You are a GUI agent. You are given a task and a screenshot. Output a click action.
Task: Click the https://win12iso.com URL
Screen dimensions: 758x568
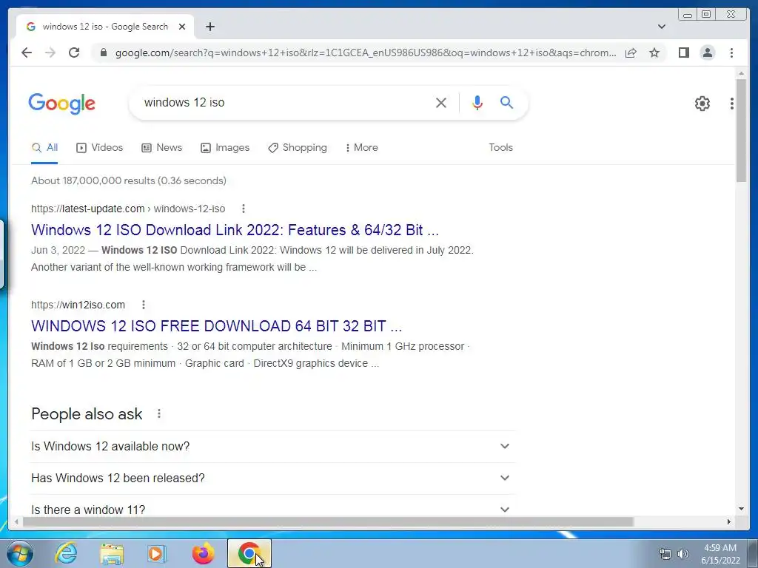pyautogui.click(x=78, y=305)
